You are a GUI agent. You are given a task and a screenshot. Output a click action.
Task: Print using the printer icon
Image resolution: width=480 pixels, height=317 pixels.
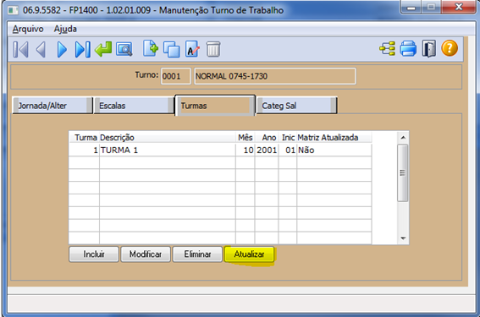408,48
